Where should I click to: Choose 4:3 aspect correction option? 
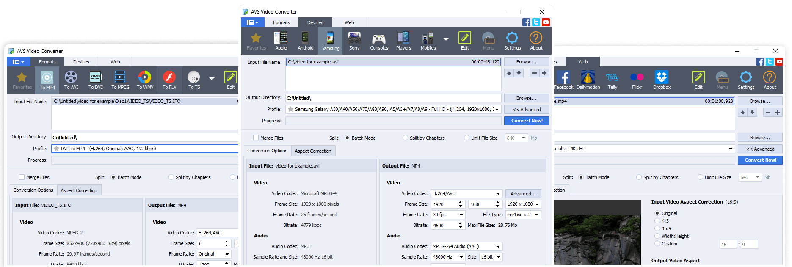(x=657, y=221)
